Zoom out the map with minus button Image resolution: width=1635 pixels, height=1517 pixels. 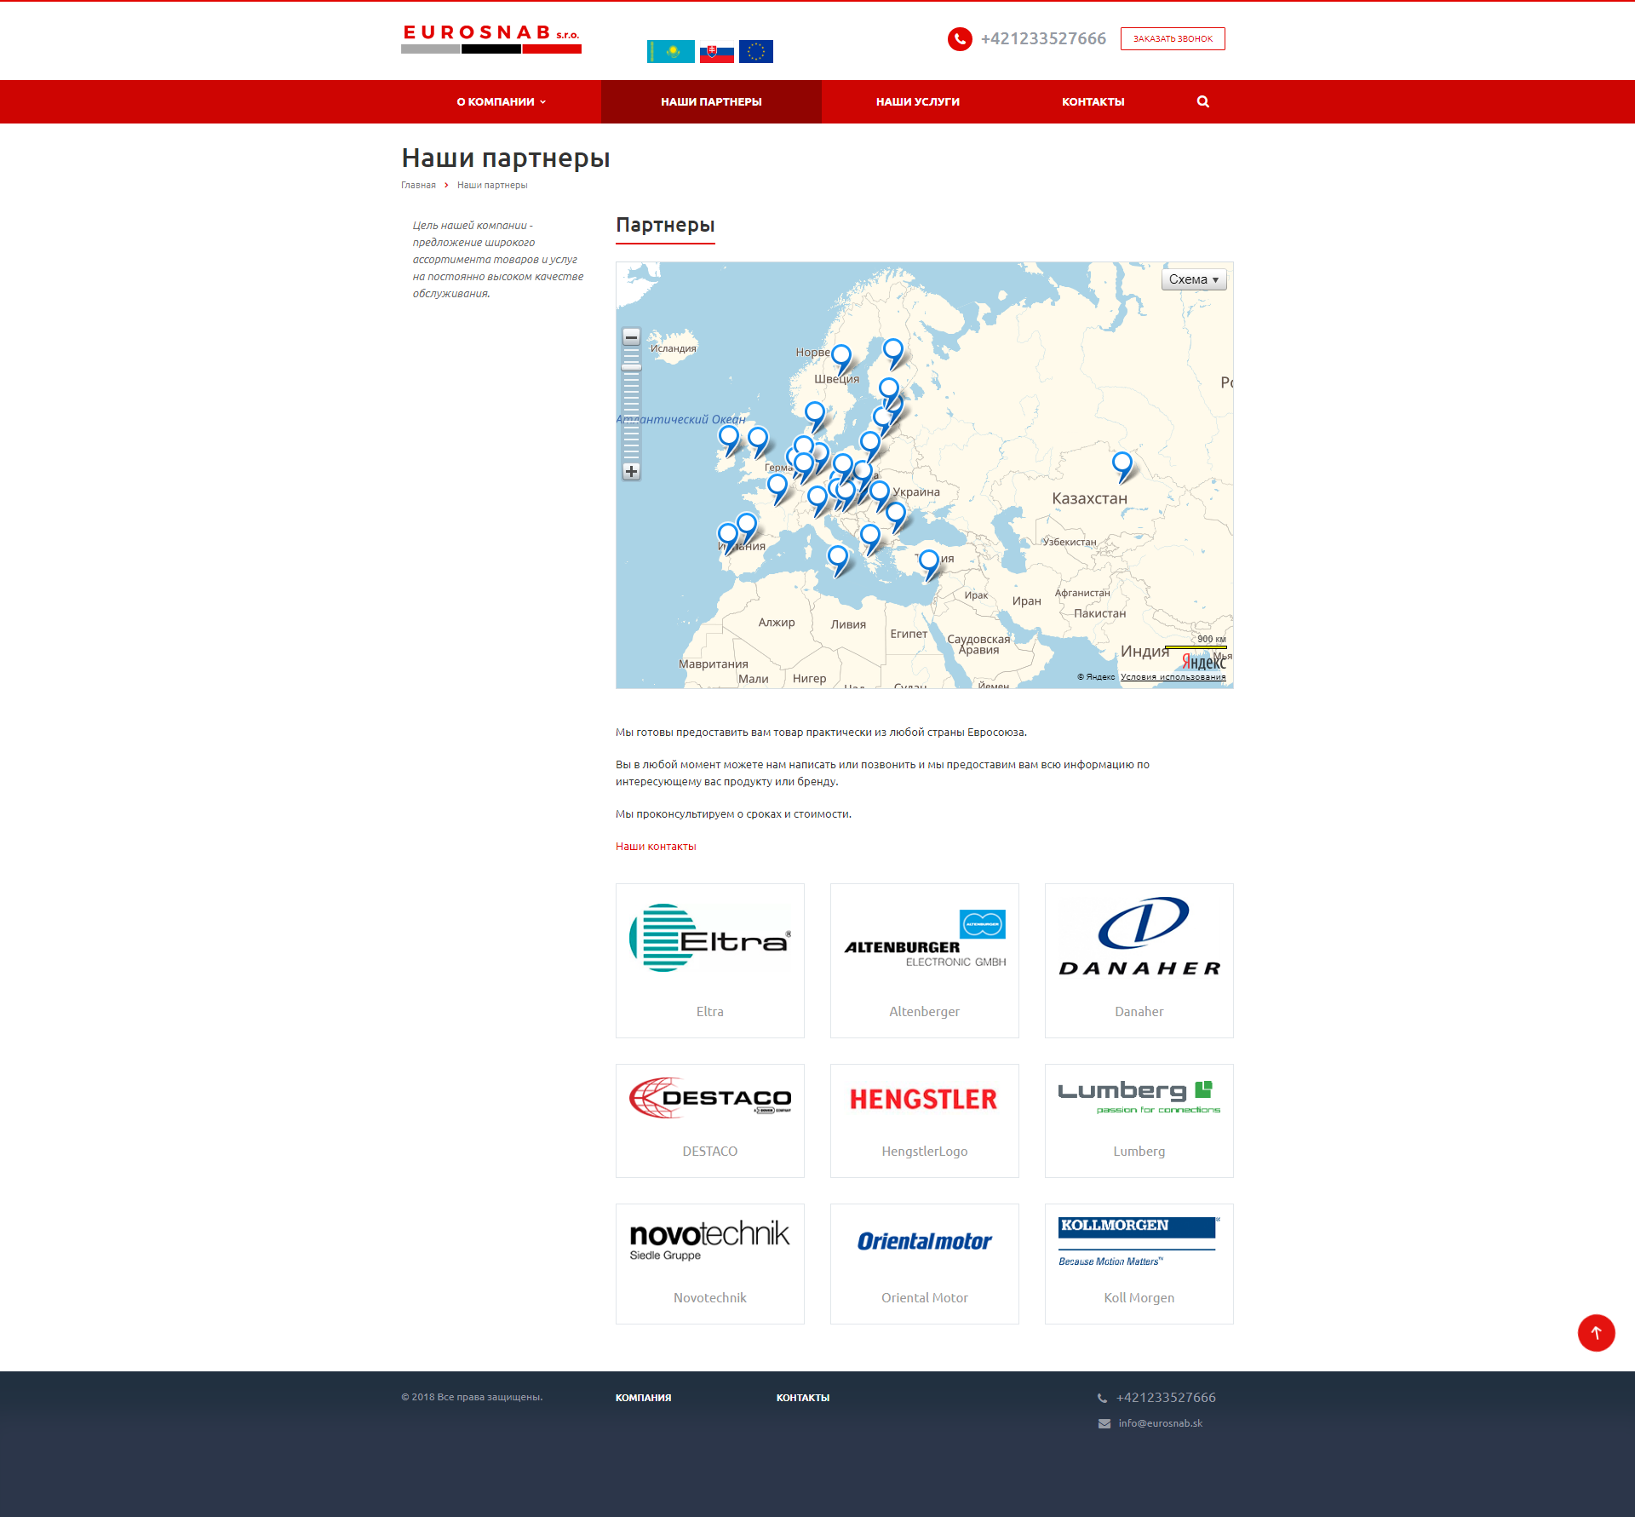coord(631,337)
